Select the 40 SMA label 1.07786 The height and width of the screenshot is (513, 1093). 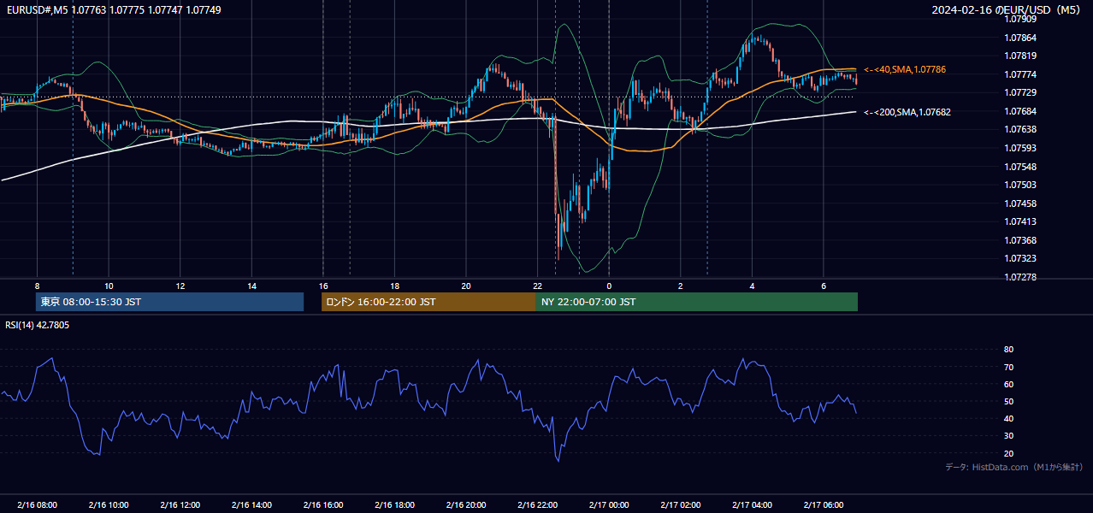[905, 69]
